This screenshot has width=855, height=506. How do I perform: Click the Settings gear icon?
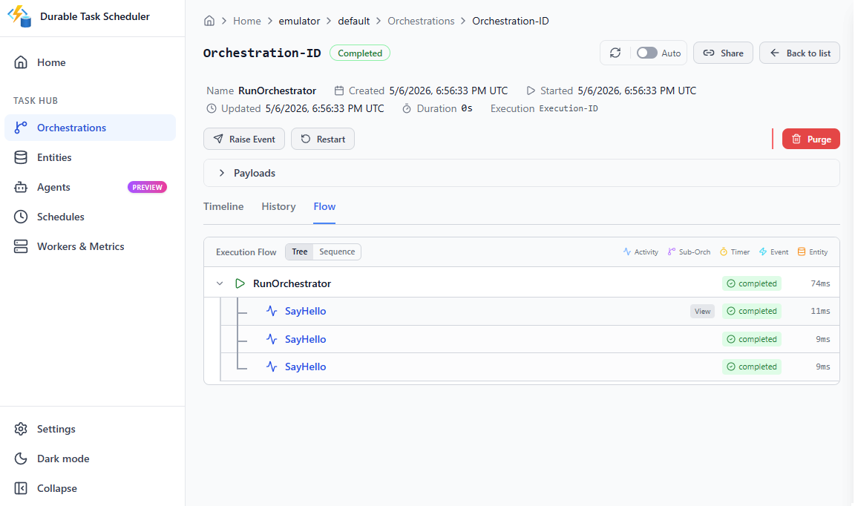[x=21, y=429]
